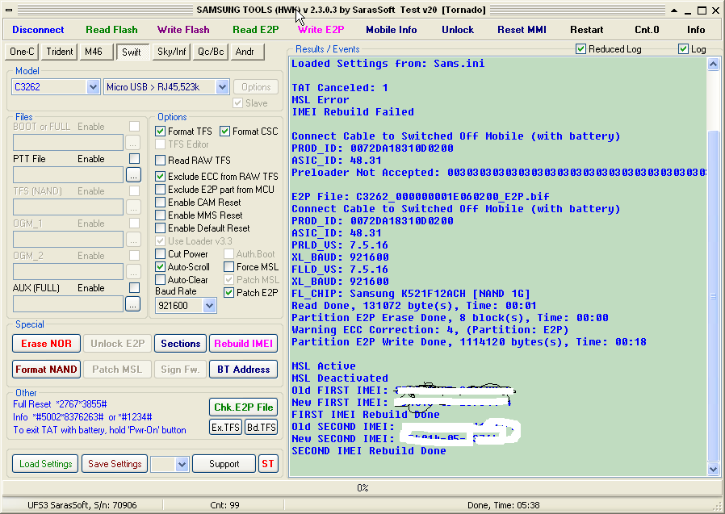Enable MMS Reset checkbox
Screen dimensions: 725x514
[161, 215]
